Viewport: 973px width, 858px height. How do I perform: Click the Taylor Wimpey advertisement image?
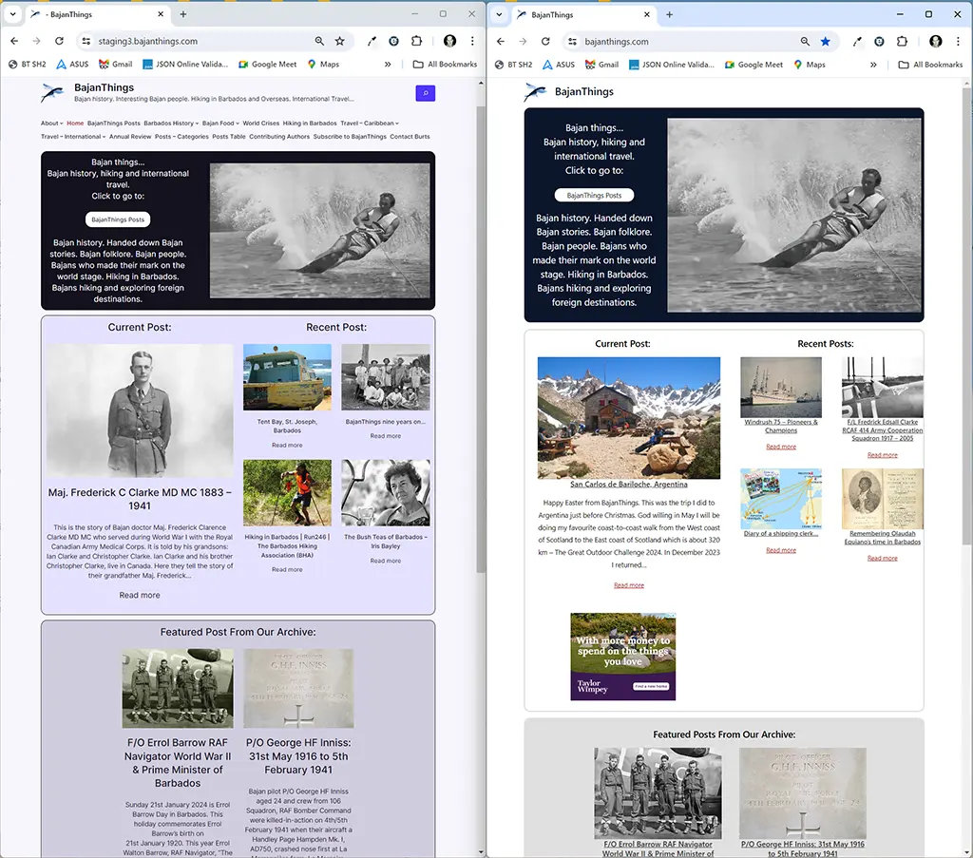[623, 657]
